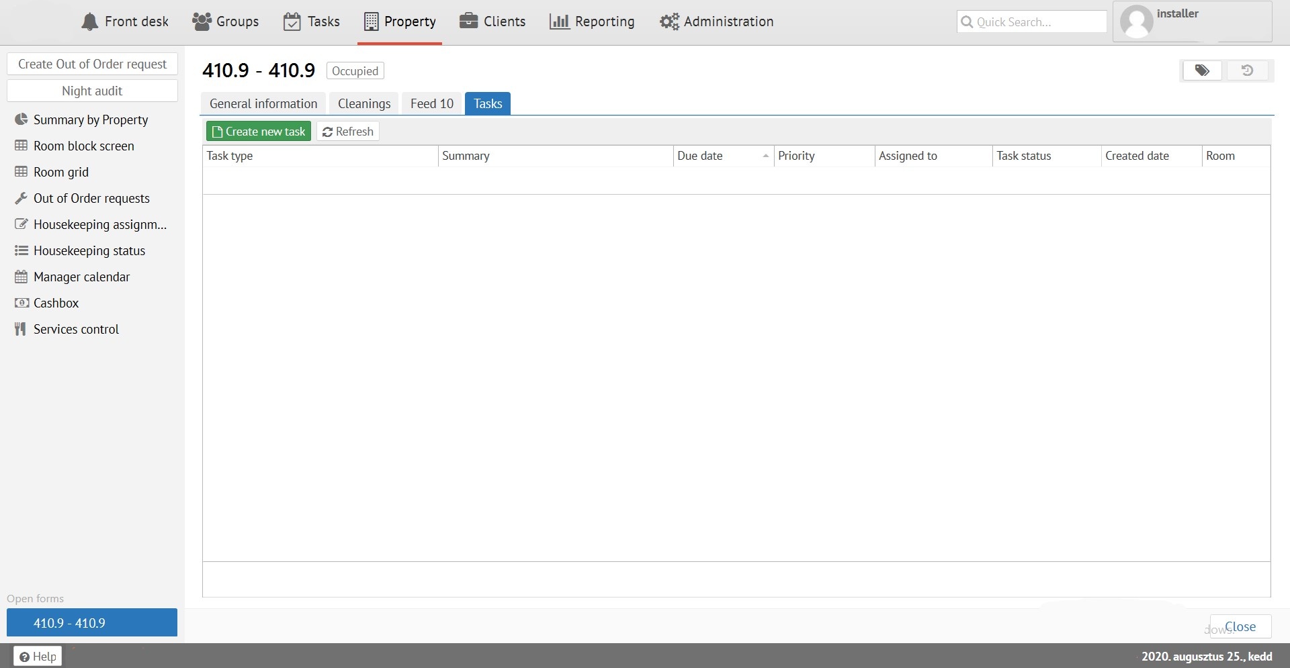
Task: Open Manager calendar from sidebar
Action: point(81,277)
